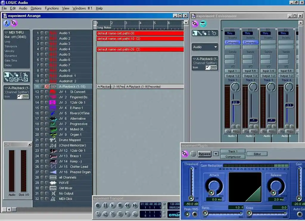This screenshot has height=221, width=305.
Task: Toggle the Metronome click button in Transport
Action: pyautogui.click(x=135, y=214)
